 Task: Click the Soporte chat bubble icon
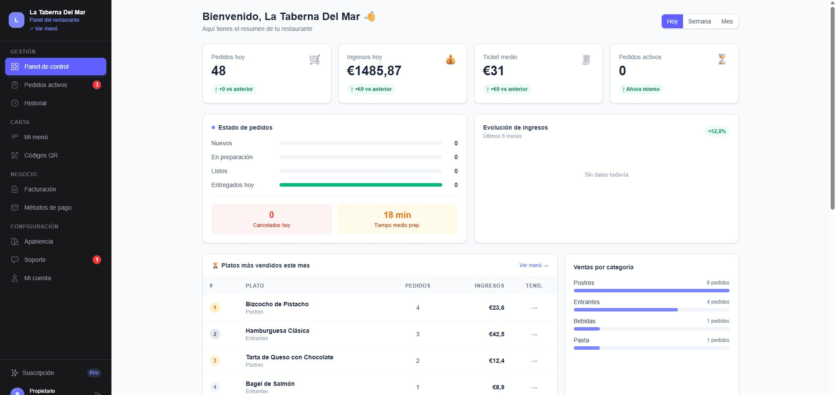15,260
